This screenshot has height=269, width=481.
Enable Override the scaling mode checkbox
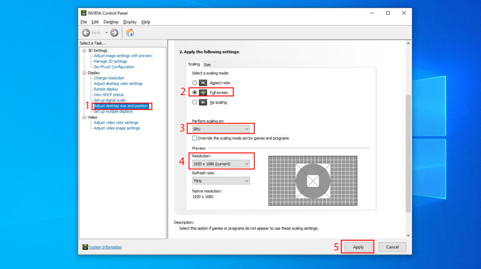(194, 138)
